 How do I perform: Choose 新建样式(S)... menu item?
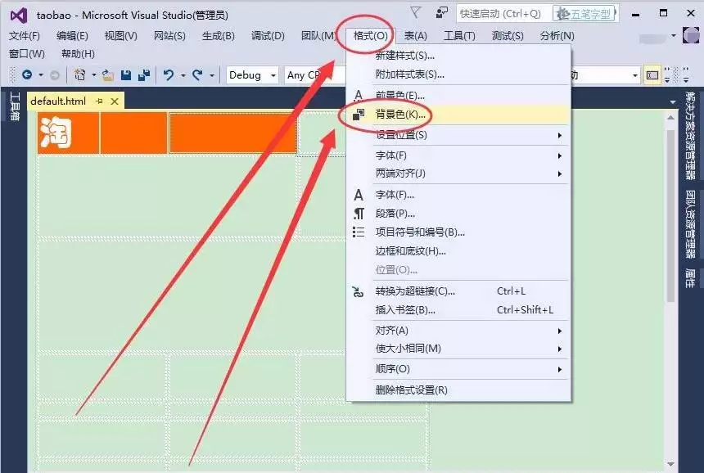pos(458,56)
